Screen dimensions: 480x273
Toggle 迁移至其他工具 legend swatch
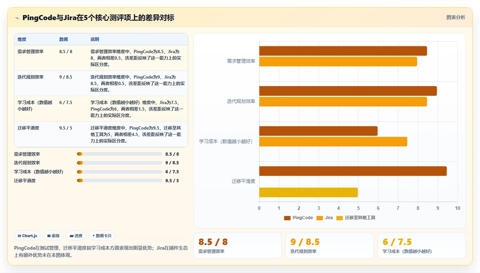tap(340, 218)
